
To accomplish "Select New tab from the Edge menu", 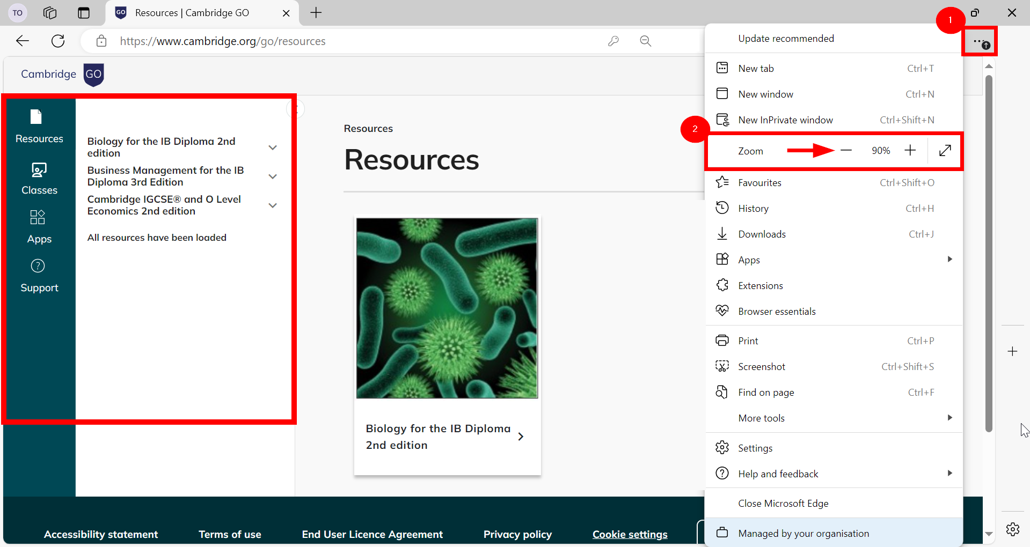I will 834,68.
